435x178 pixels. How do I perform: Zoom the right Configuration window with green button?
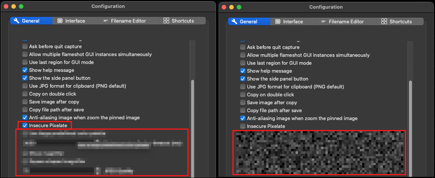[x=239, y=7]
